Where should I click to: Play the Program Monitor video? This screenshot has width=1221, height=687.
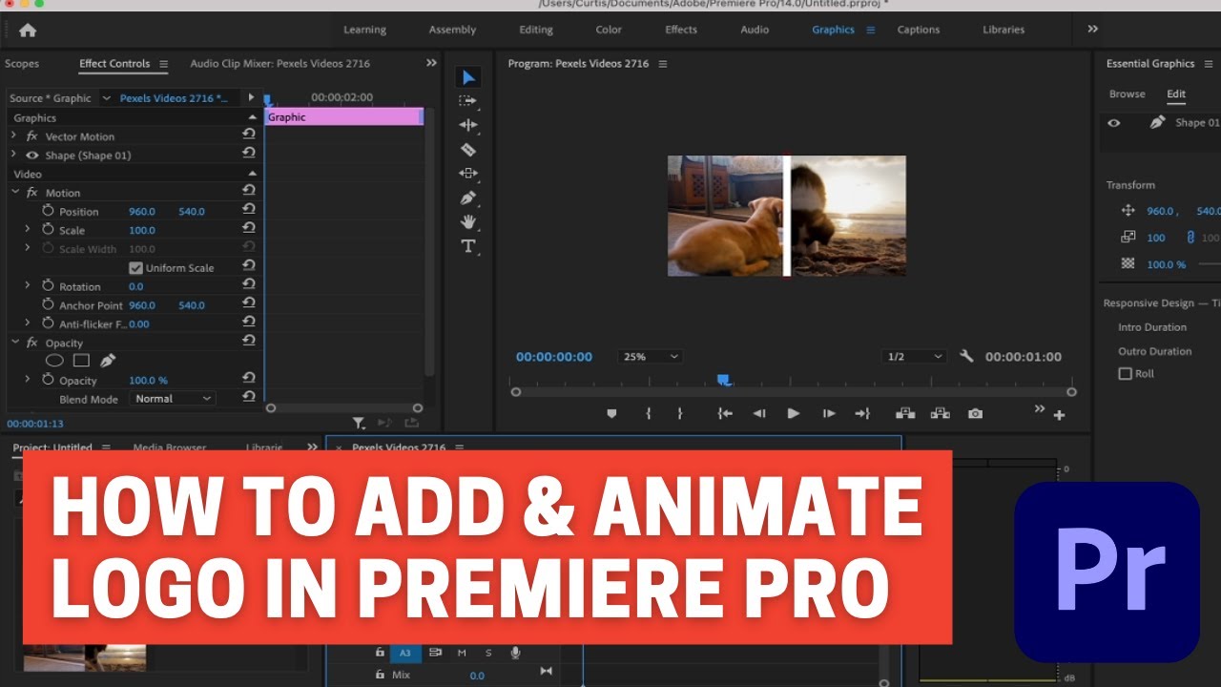[793, 413]
